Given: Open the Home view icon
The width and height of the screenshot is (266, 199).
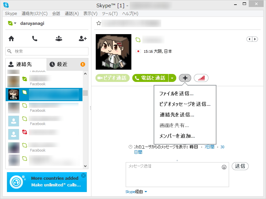Looking at the screenshot, I should (11, 39).
